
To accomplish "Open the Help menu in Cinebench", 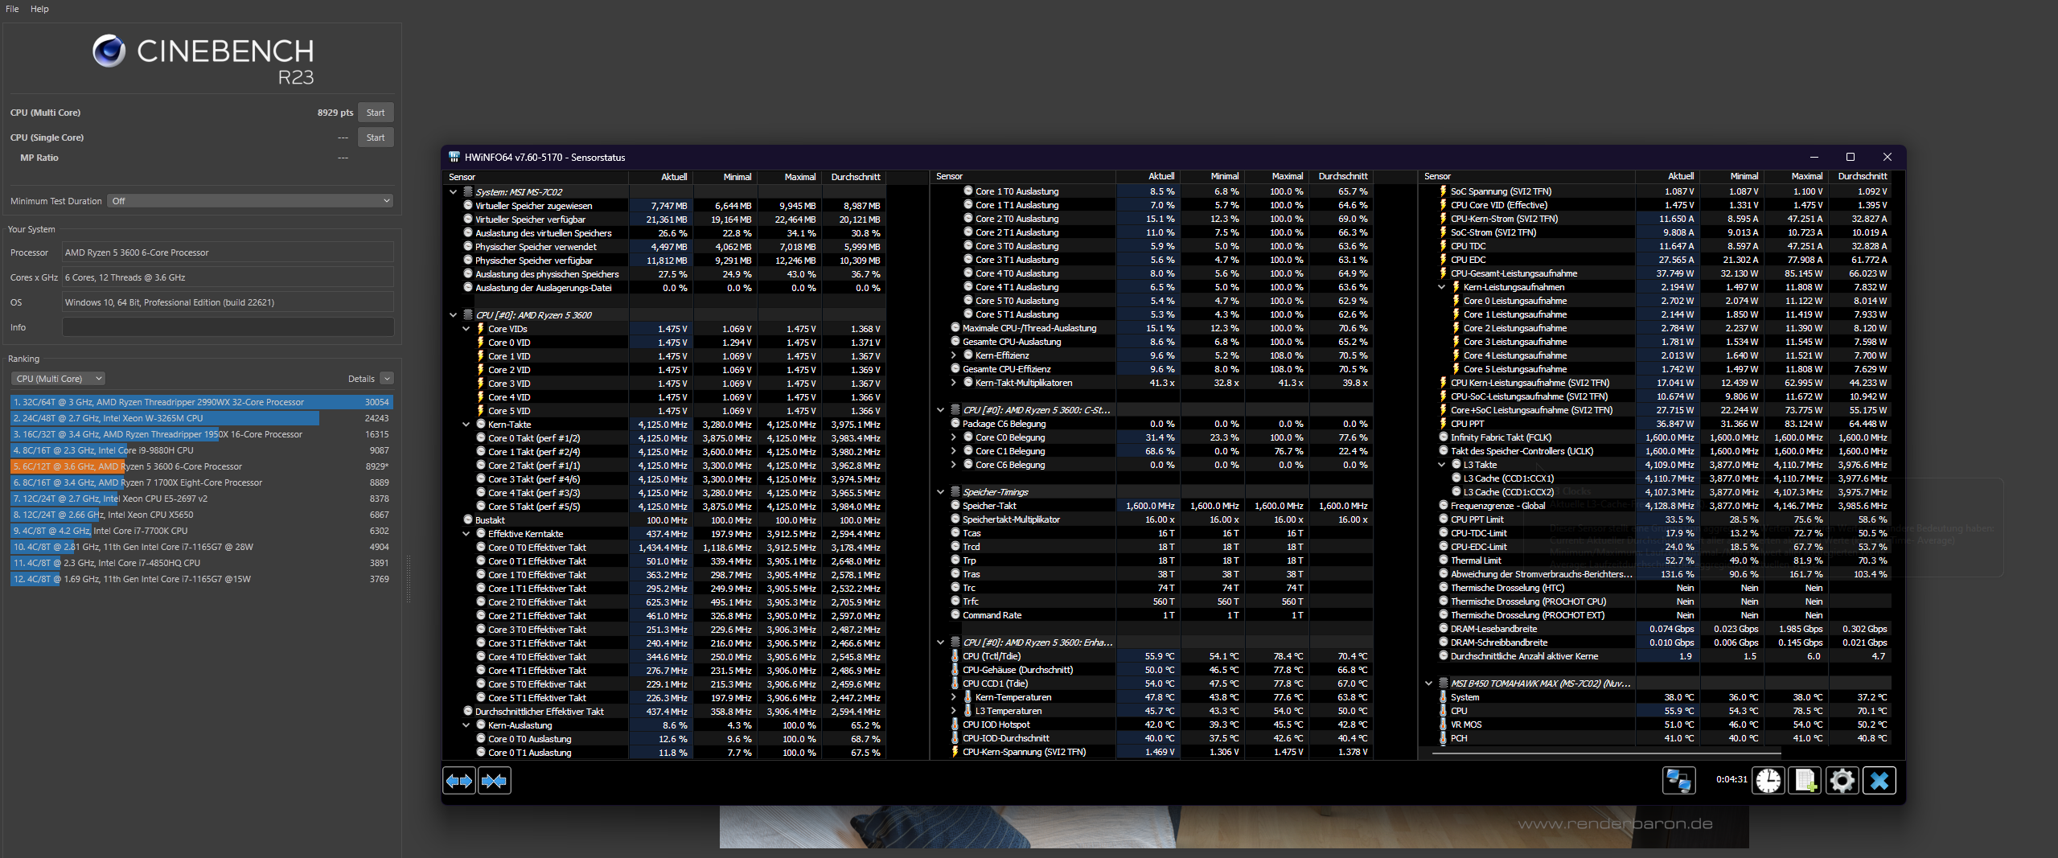I will pos(39,9).
